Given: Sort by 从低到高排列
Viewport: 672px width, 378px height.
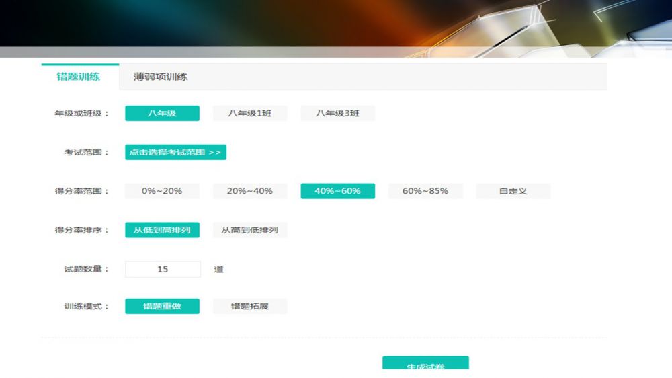Looking at the screenshot, I should coord(162,230).
